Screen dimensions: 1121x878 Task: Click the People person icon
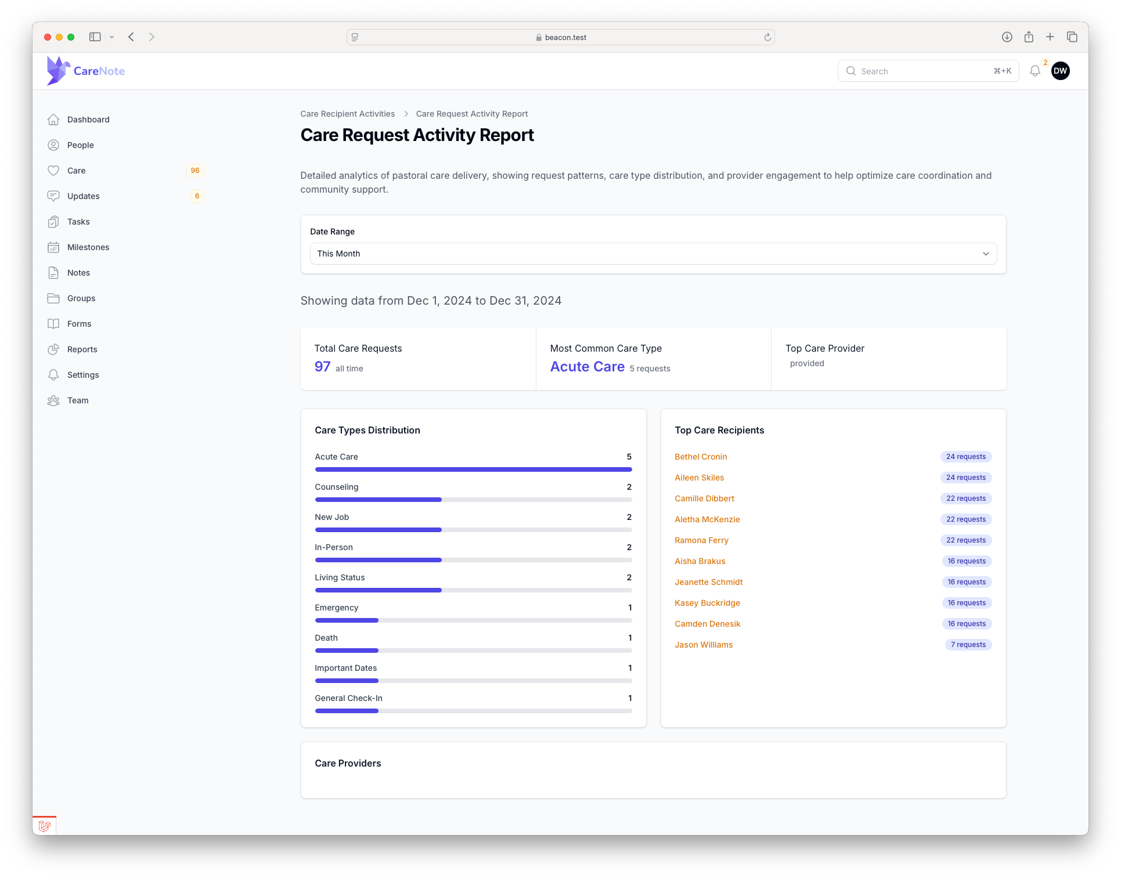tap(53, 145)
